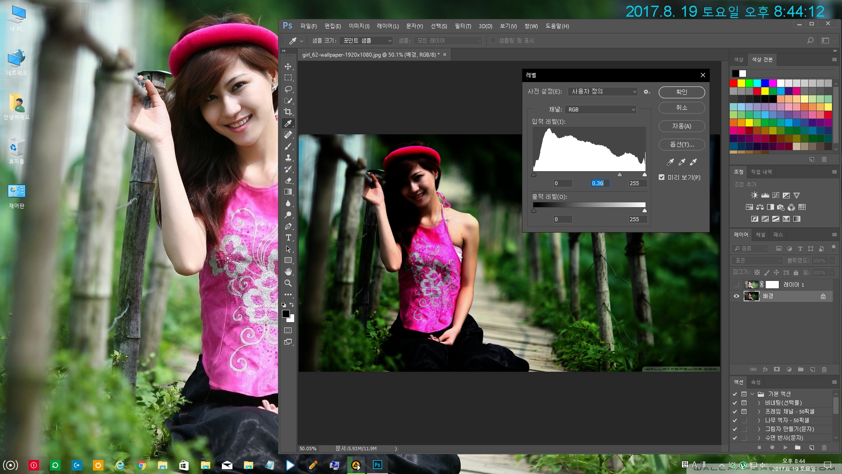This screenshot has width=842, height=474.
Task: Expand the 프레임 채널 - 50픽셀 action
Action: coord(759,412)
